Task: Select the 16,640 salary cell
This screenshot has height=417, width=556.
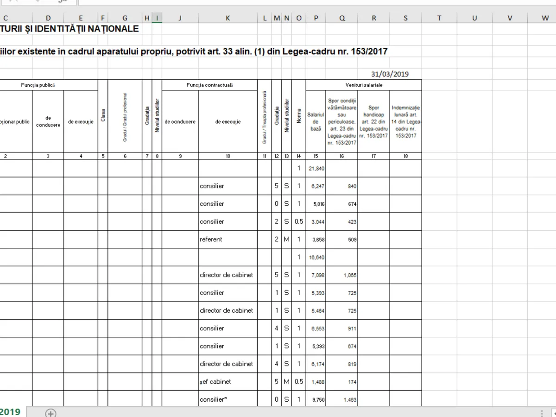Action: pos(316,257)
